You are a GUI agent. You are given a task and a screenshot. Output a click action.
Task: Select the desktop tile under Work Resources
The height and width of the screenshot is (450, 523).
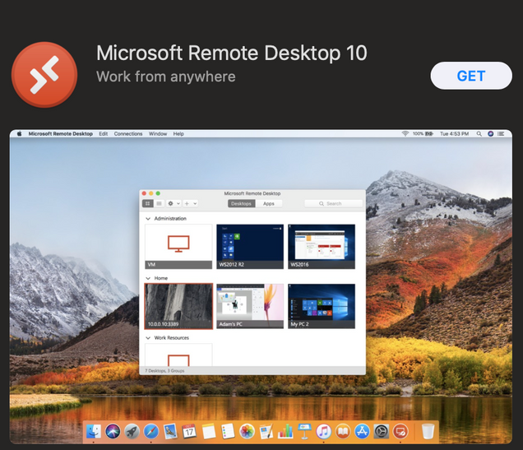tap(178, 355)
